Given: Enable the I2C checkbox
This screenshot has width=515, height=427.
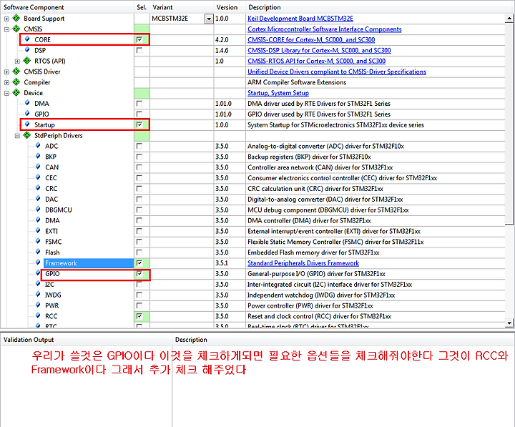Looking at the screenshot, I should 139,284.
